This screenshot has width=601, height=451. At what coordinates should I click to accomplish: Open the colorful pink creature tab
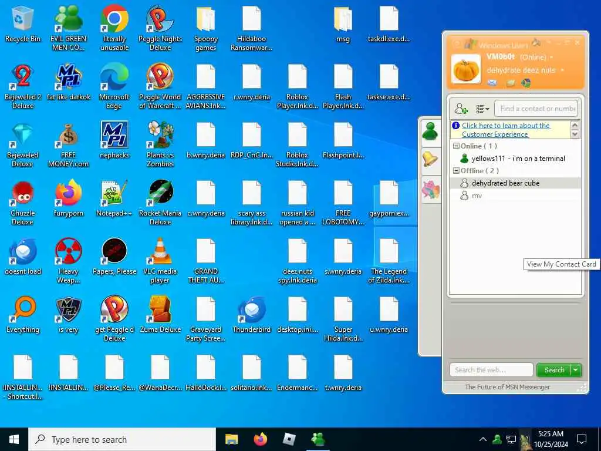coord(430,190)
